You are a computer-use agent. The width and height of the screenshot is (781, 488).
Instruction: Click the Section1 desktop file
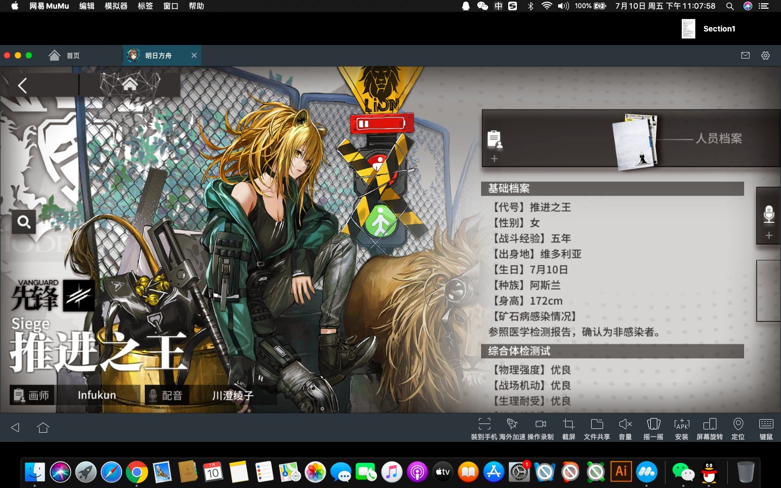click(708, 29)
